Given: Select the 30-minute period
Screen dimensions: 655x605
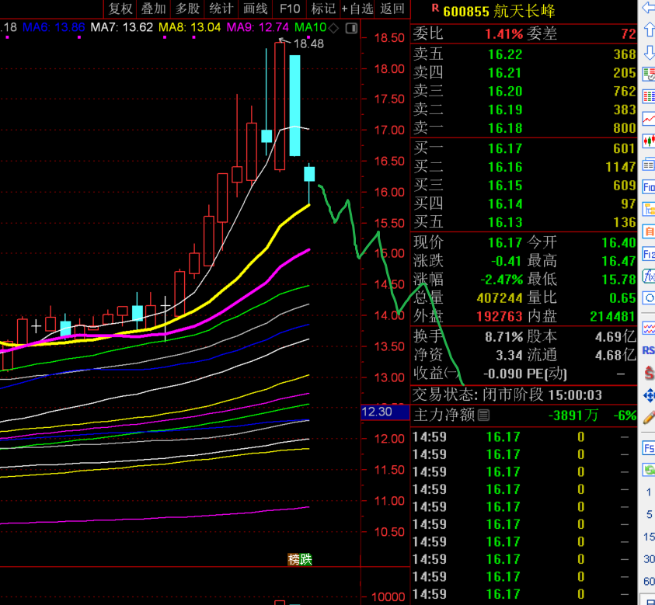Looking at the screenshot, I should coord(649,558).
